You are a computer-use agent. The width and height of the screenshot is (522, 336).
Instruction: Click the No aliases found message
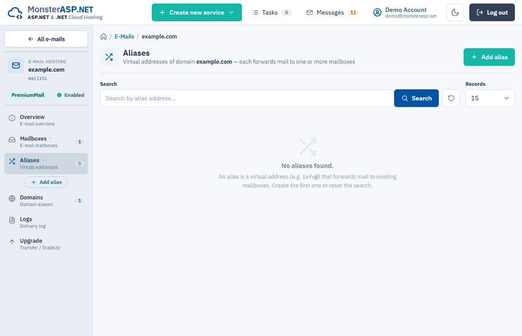click(307, 166)
